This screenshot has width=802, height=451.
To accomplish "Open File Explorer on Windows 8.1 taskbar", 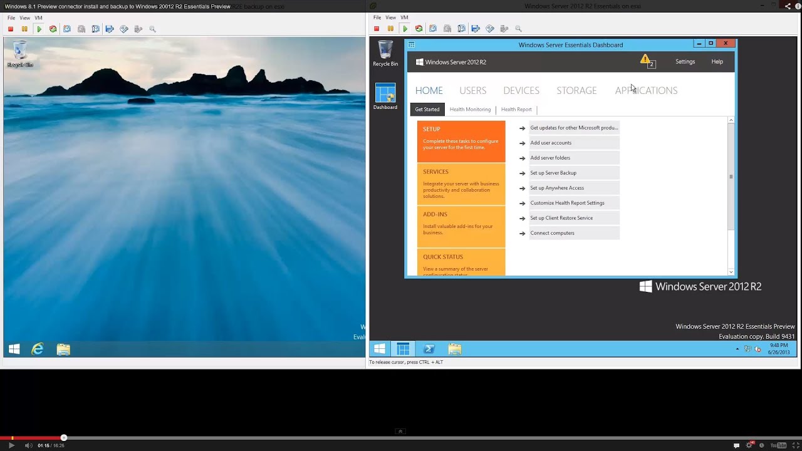I will click(x=63, y=350).
